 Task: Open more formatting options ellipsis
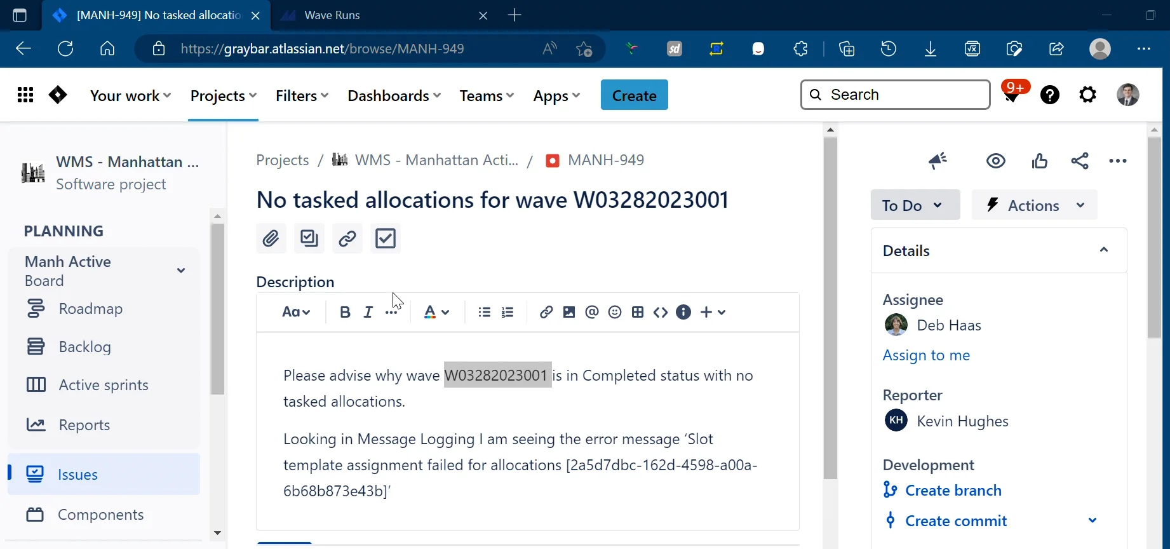click(x=391, y=312)
